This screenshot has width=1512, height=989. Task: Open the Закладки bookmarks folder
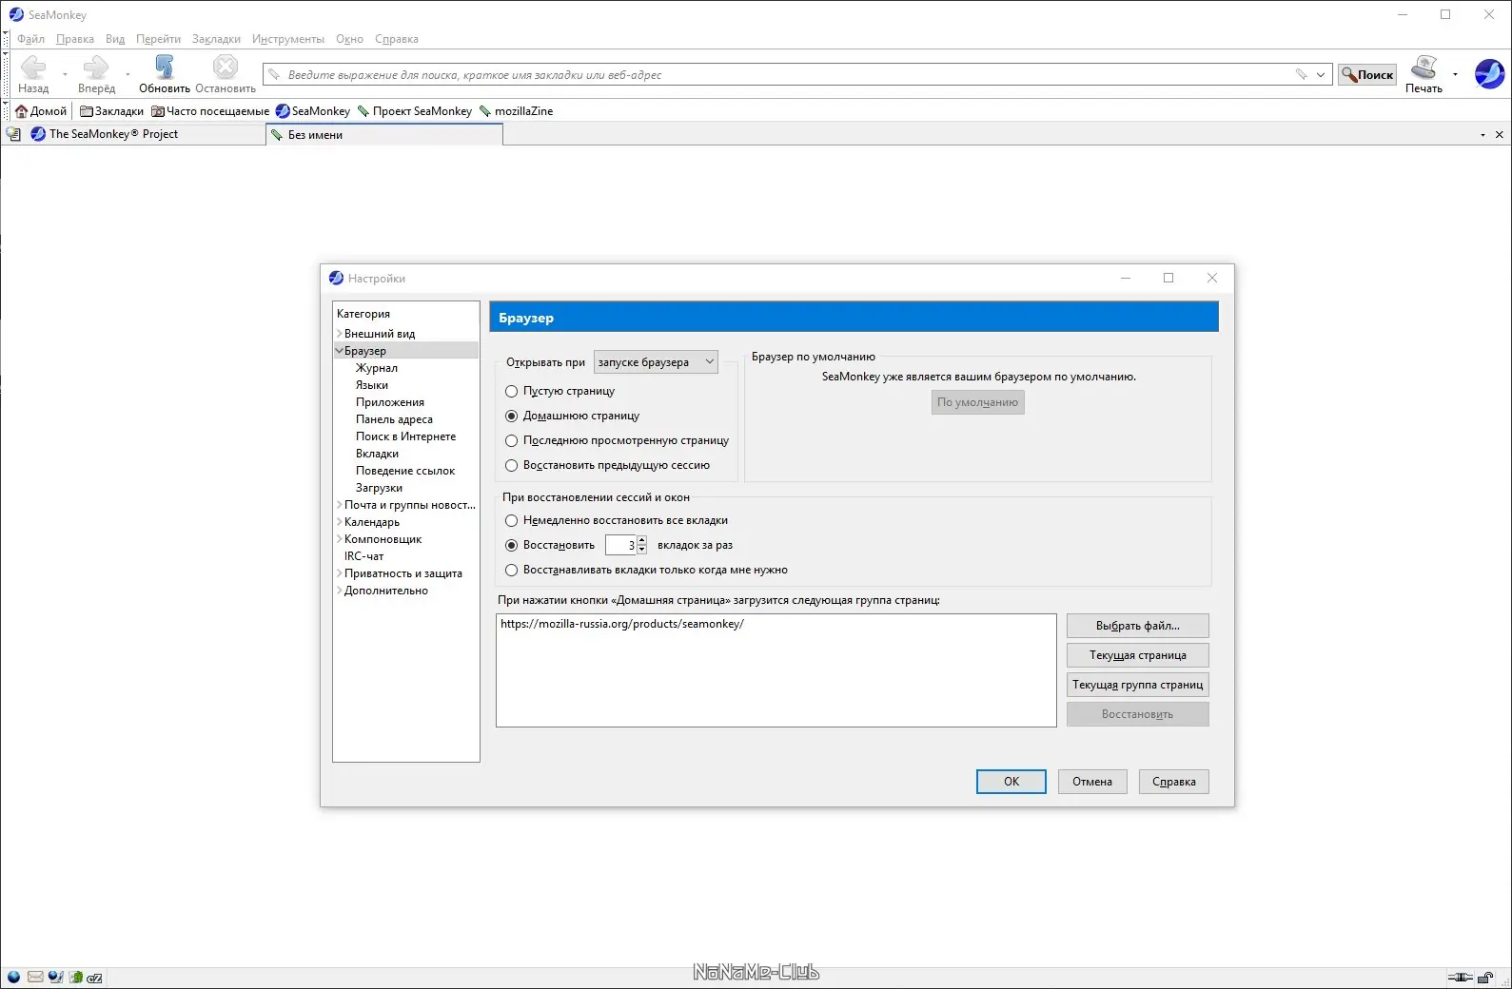pyautogui.click(x=111, y=111)
